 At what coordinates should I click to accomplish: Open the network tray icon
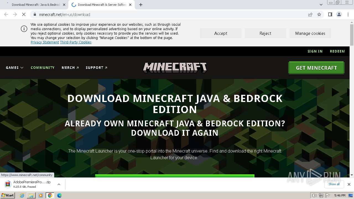pos(321,195)
